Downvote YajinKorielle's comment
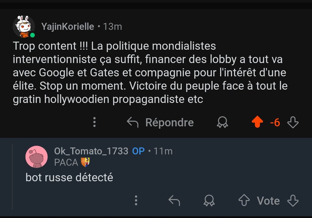Image resolution: width=312 pixels, height=218 pixels. (293, 123)
